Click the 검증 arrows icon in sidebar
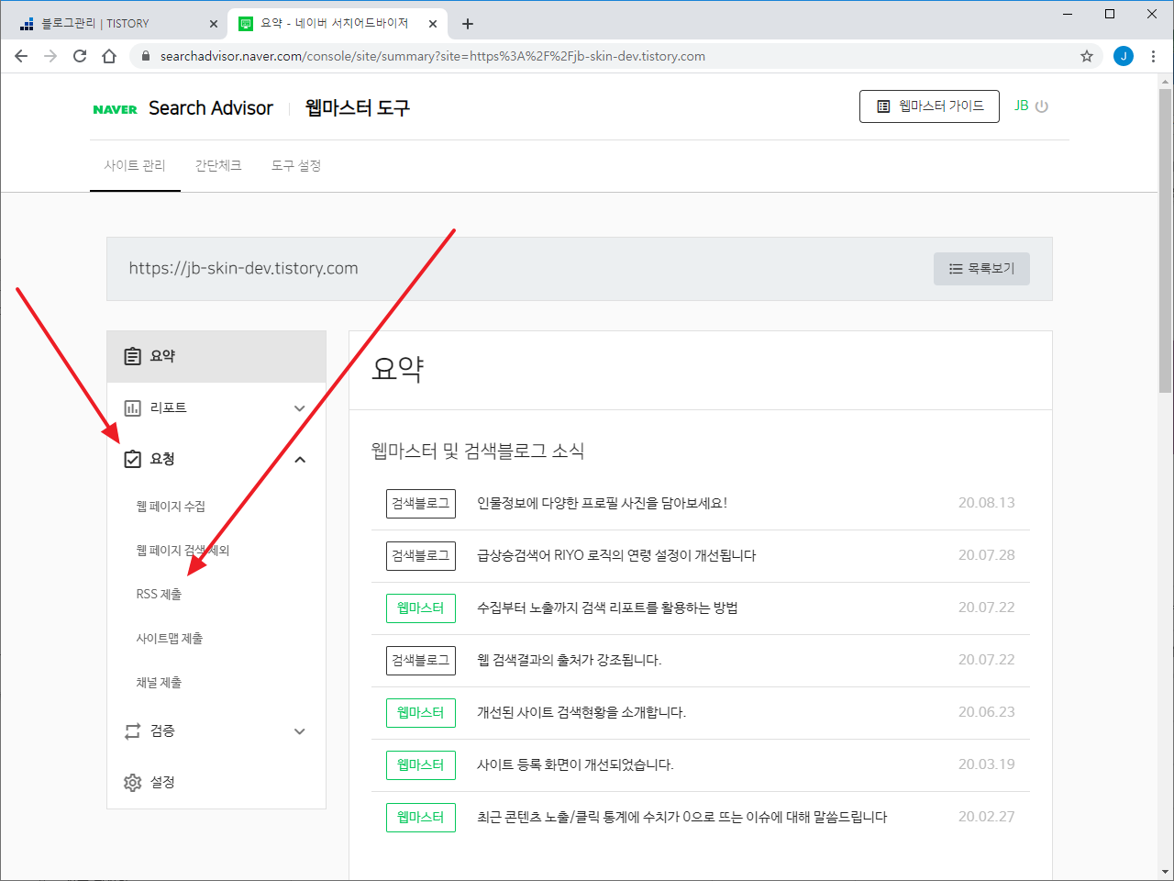The height and width of the screenshot is (881, 1174). (133, 730)
